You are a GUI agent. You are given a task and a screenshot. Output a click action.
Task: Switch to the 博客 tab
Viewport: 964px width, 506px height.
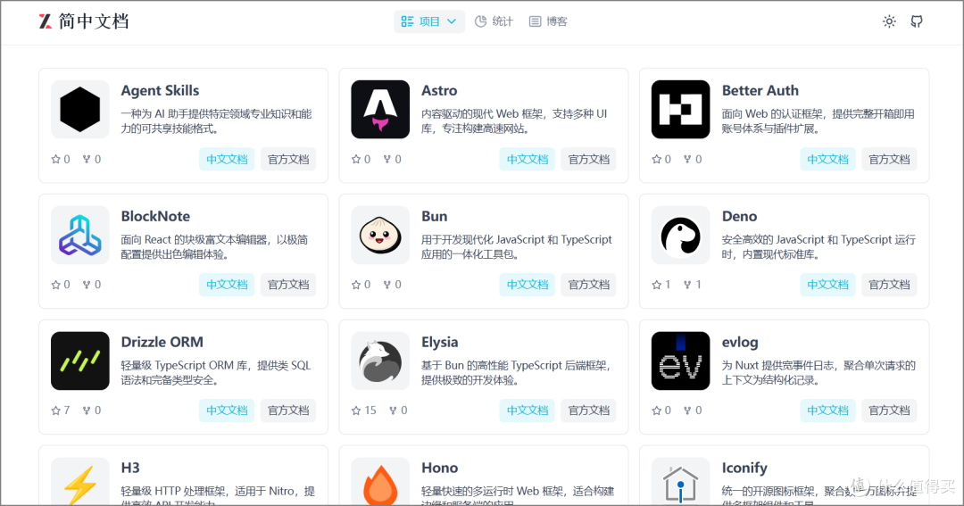coord(548,21)
